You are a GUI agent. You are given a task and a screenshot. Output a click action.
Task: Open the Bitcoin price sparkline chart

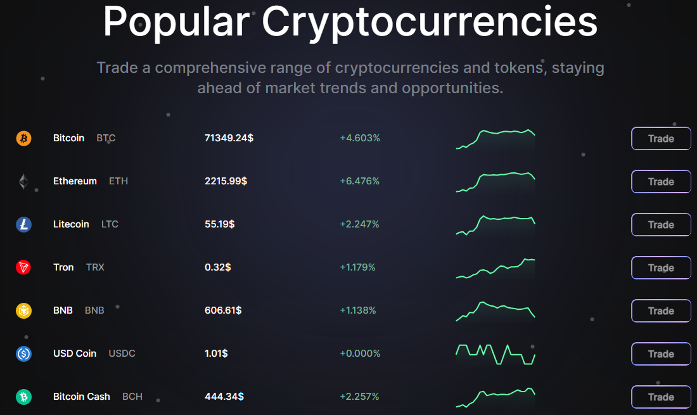[x=496, y=139]
